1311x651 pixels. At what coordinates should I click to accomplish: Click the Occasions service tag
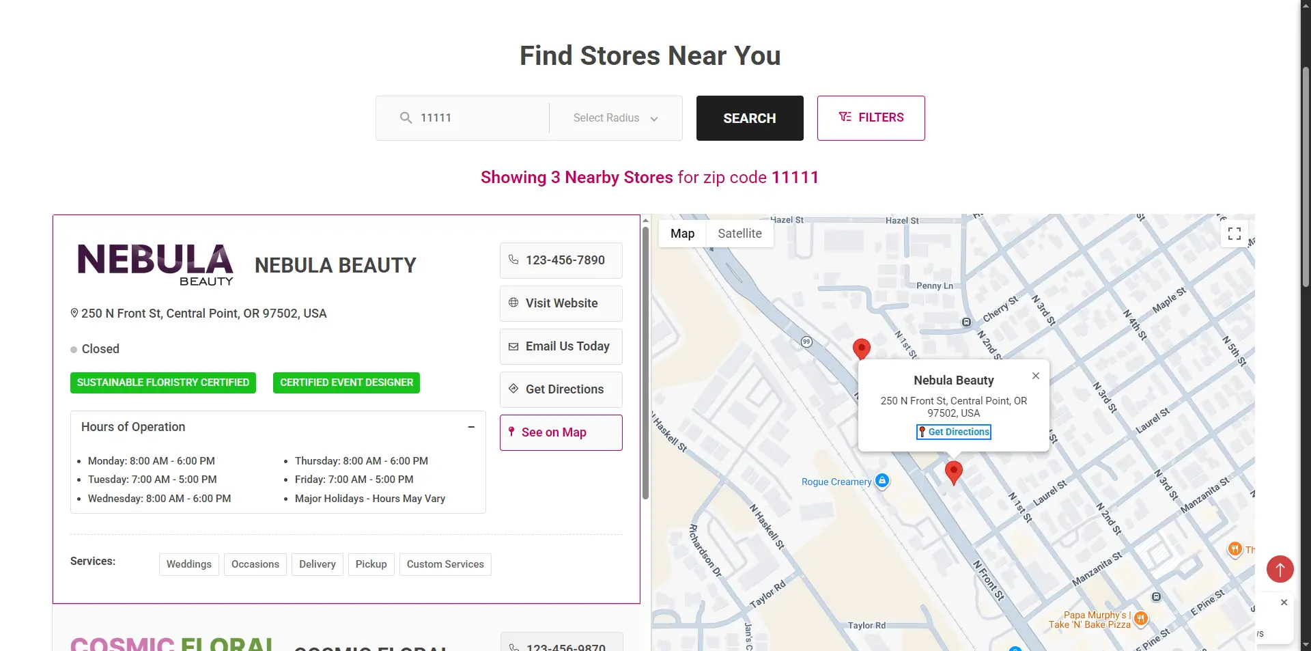tap(255, 564)
